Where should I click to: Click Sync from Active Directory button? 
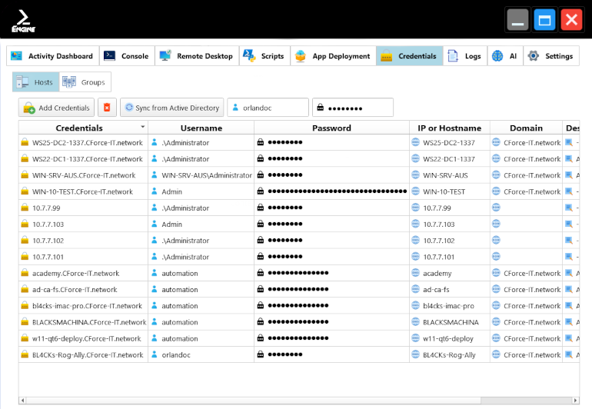point(171,108)
